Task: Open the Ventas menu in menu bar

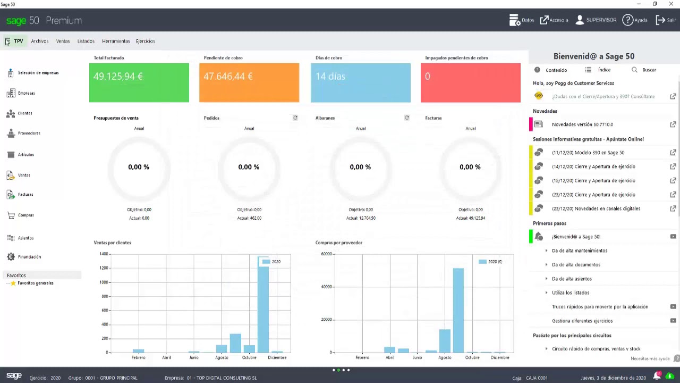Action: click(x=63, y=41)
